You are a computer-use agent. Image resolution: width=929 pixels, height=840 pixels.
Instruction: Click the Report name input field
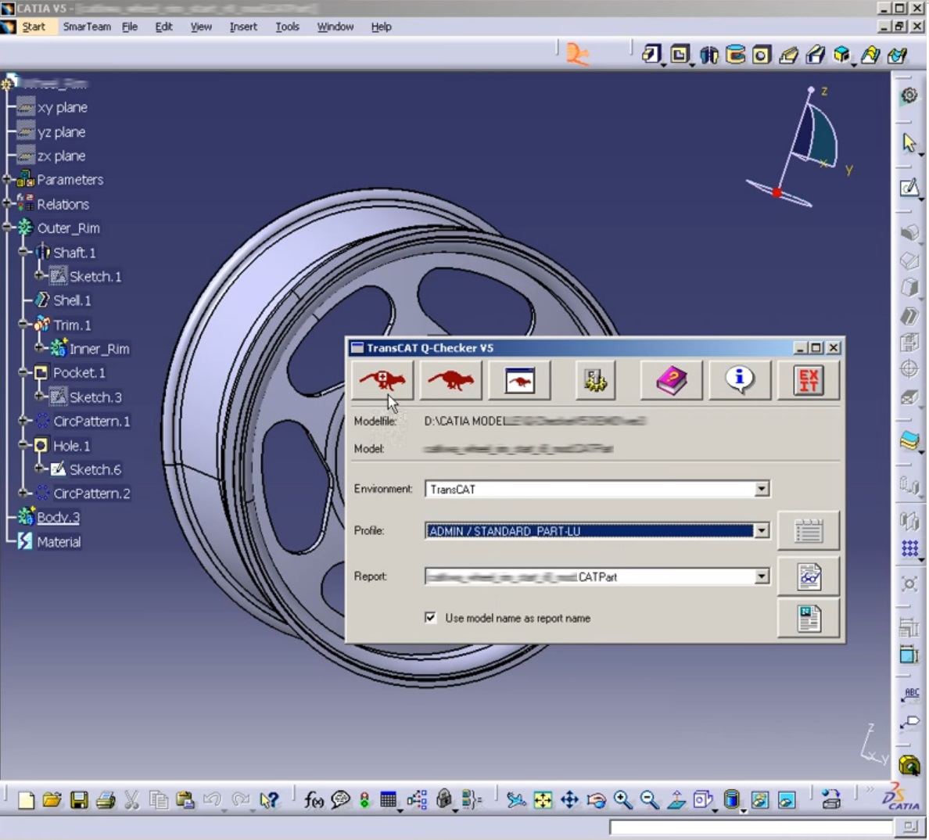pos(590,576)
